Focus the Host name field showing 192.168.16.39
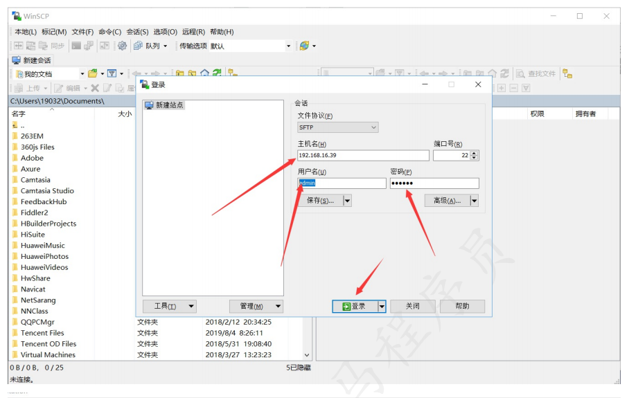This screenshot has width=629, height=398. (363, 155)
